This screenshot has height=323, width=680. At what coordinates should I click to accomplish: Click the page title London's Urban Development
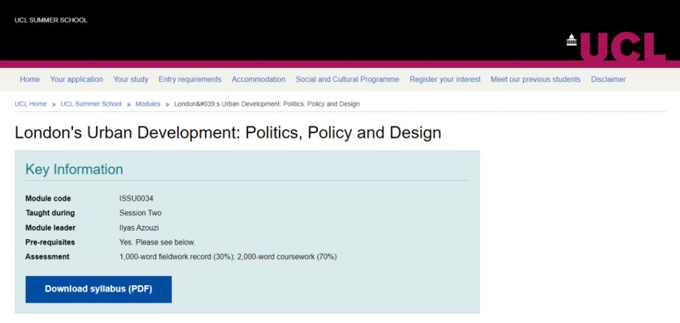pyautogui.click(x=228, y=132)
